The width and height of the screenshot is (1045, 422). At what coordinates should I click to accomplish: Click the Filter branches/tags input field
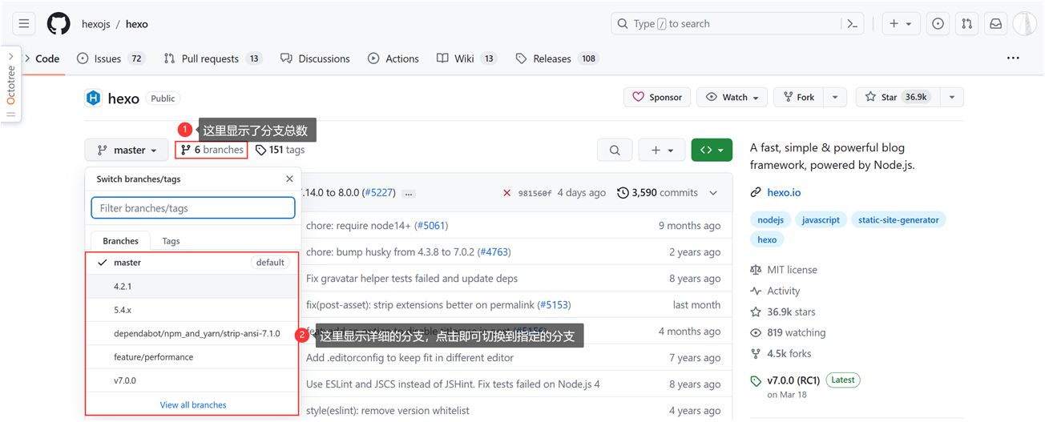[x=193, y=208]
